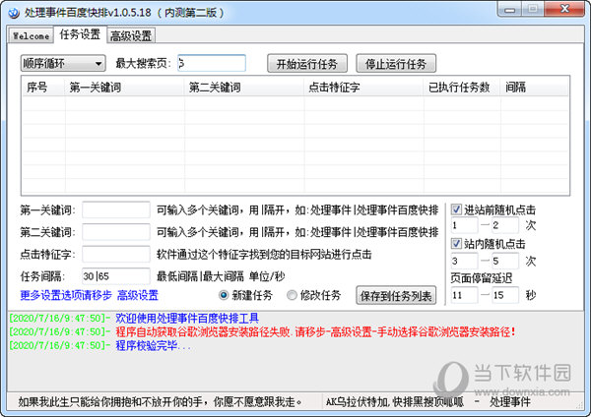Click 页面停留延迟 minimum field with 11
Image resolution: width=591 pixels, height=417 pixels.
tap(465, 295)
